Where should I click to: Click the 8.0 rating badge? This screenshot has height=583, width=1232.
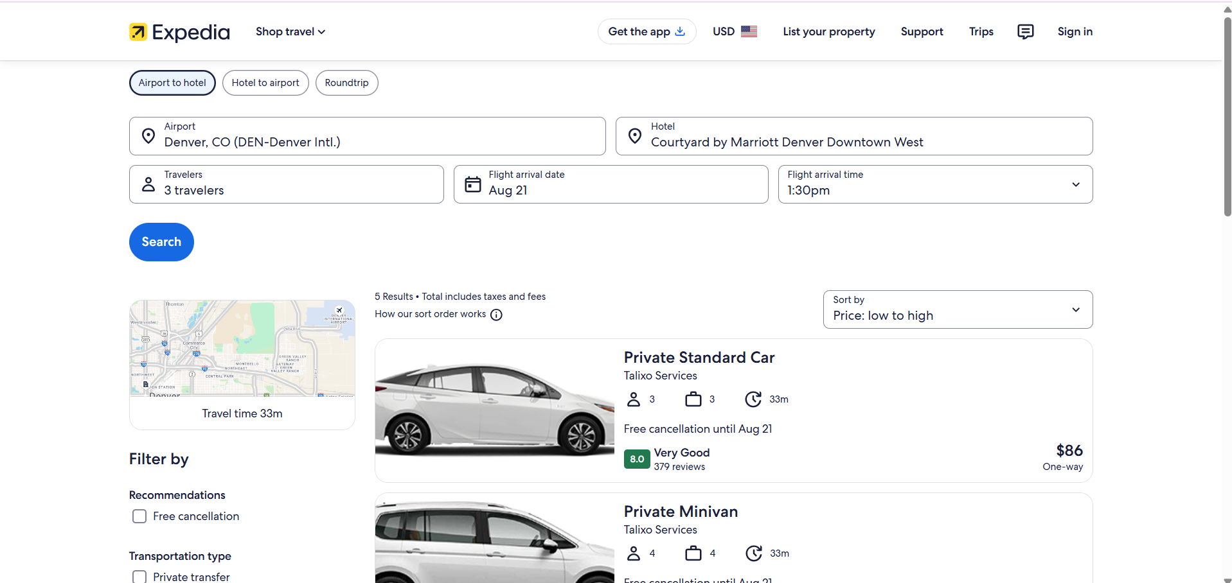(x=637, y=459)
